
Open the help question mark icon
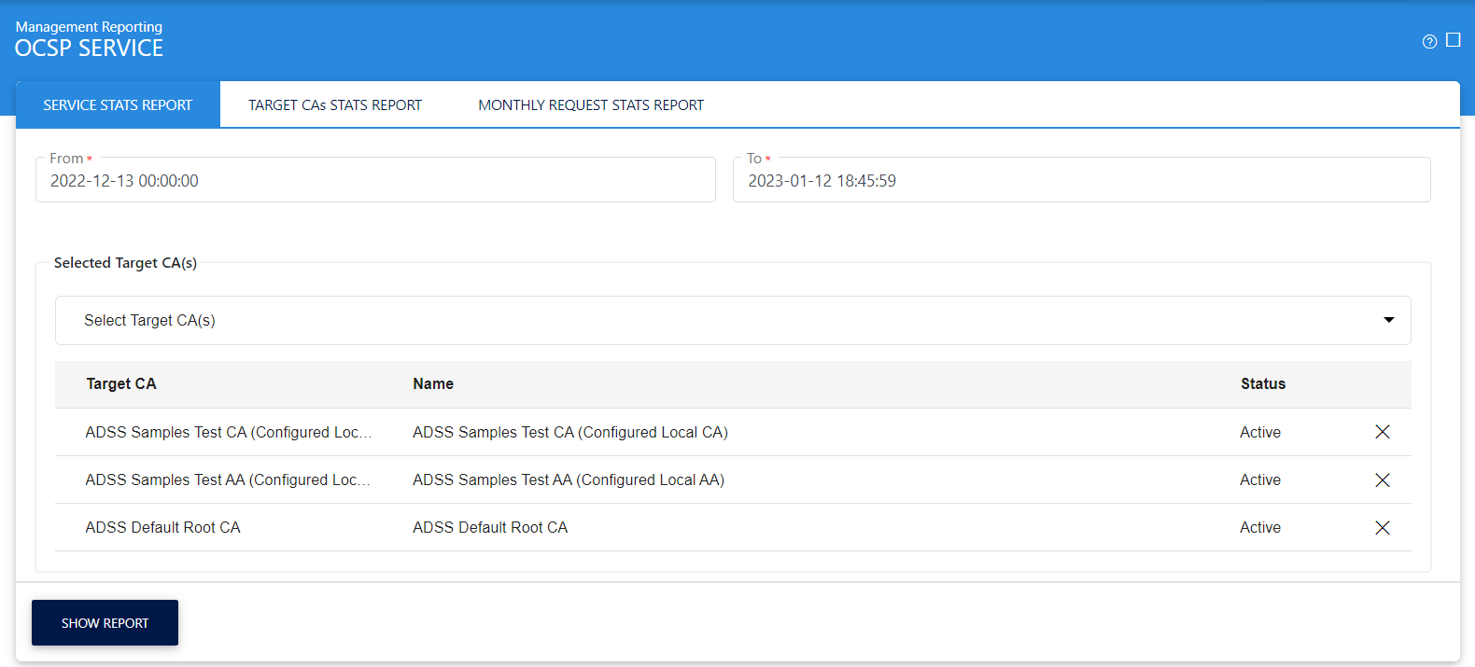point(1429,41)
